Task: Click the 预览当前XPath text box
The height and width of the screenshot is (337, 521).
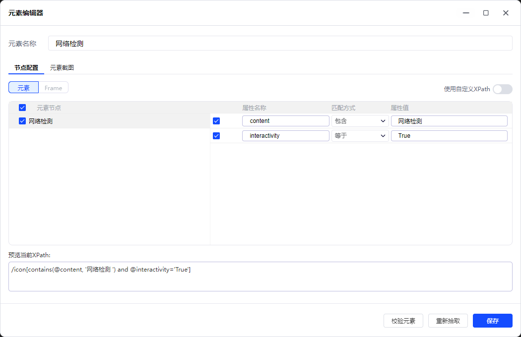Action: click(x=260, y=277)
